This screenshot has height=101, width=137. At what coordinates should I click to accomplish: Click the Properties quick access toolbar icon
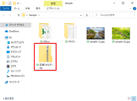coord(10,3)
